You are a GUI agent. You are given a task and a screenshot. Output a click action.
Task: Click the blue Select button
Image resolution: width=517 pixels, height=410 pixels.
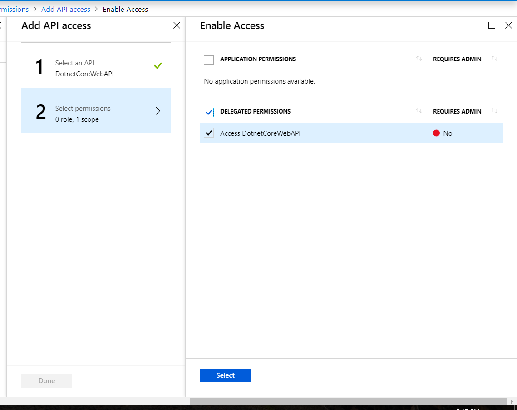[x=225, y=375]
